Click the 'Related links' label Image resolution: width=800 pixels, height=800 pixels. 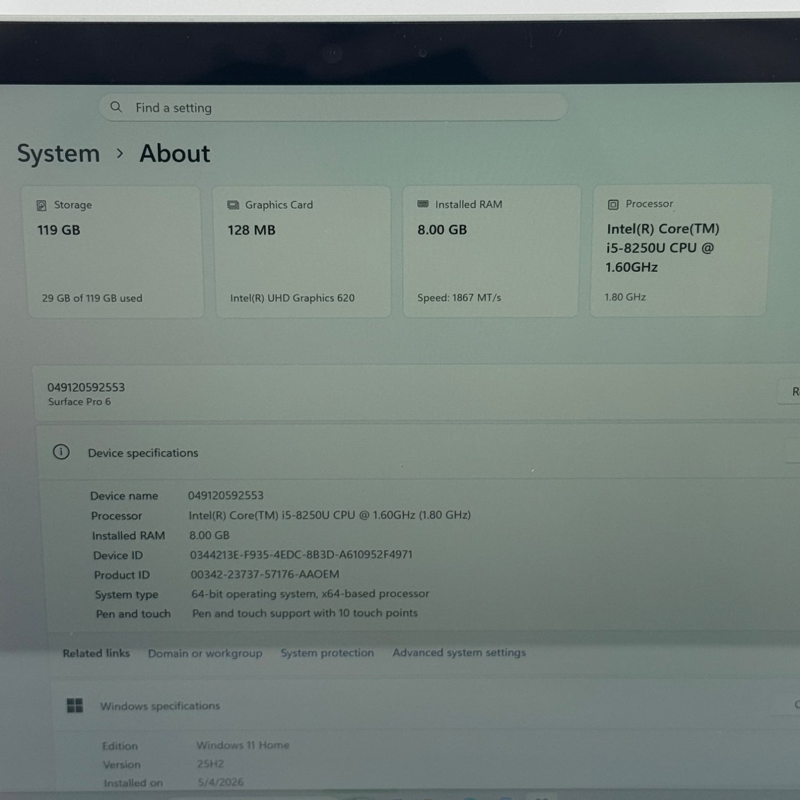[x=96, y=653]
